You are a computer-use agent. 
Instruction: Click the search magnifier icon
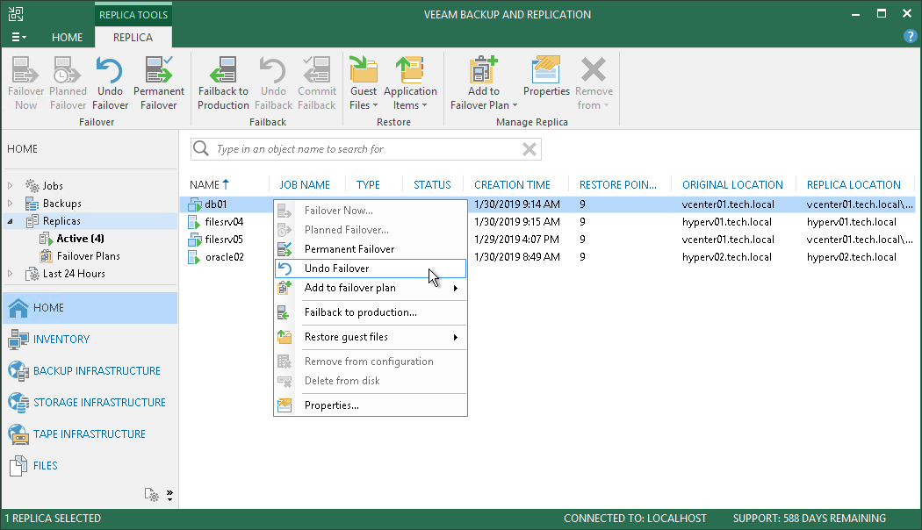point(201,148)
